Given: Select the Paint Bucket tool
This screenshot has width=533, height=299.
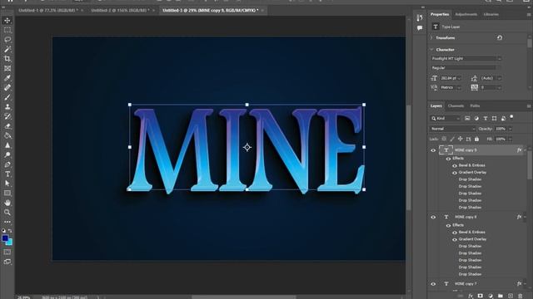Looking at the screenshot, I should point(7,135).
